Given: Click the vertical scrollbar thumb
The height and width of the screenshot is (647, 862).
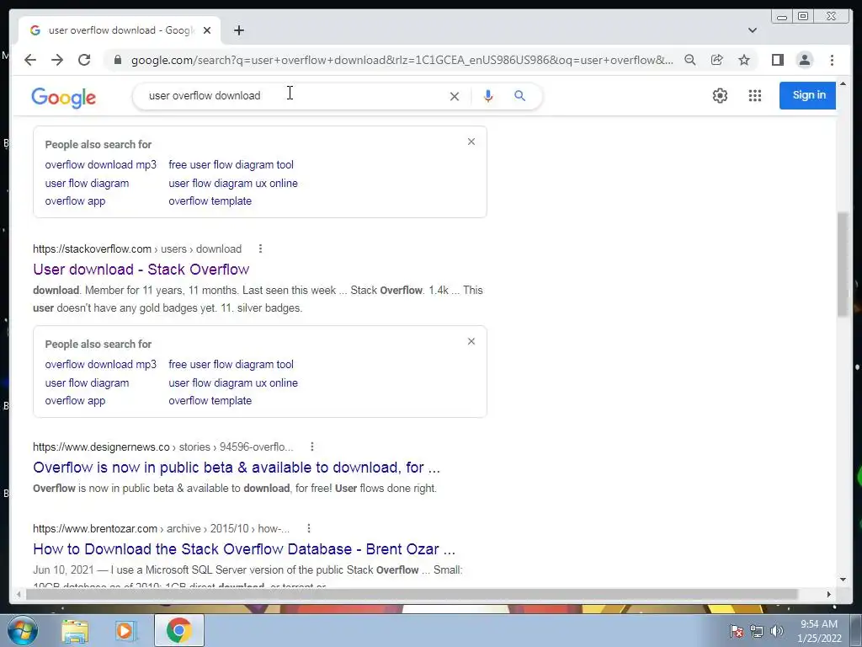Looking at the screenshot, I should (x=843, y=264).
